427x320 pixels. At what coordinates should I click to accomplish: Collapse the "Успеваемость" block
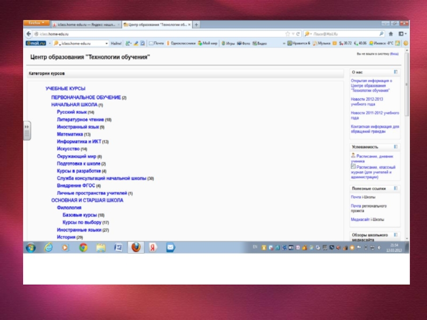coord(396,146)
